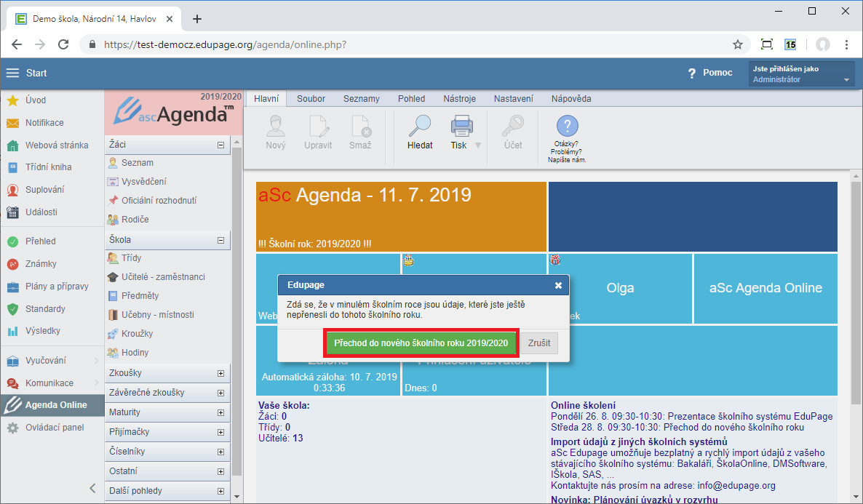The height and width of the screenshot is (504, 863).
Task: Open the Standardy shield icon
Action: (12, 309)
